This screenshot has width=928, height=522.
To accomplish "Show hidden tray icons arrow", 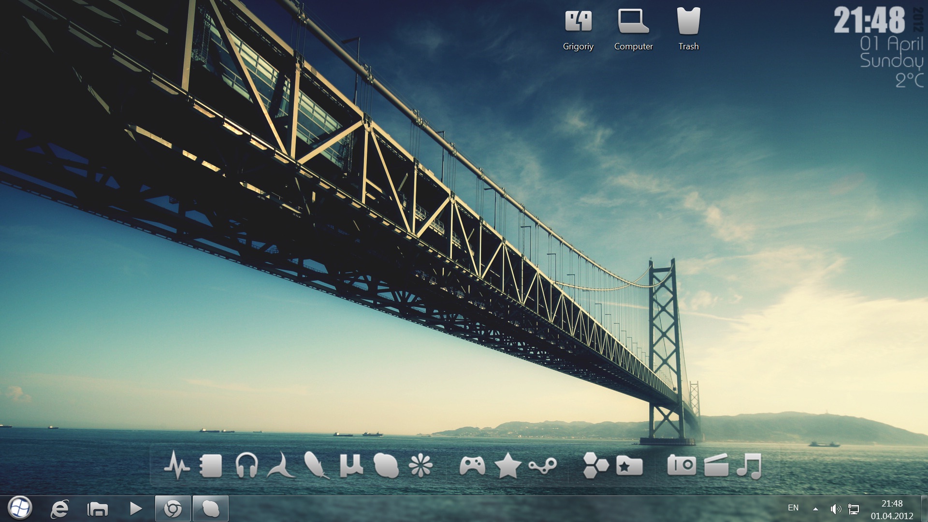I will (815, 508).
